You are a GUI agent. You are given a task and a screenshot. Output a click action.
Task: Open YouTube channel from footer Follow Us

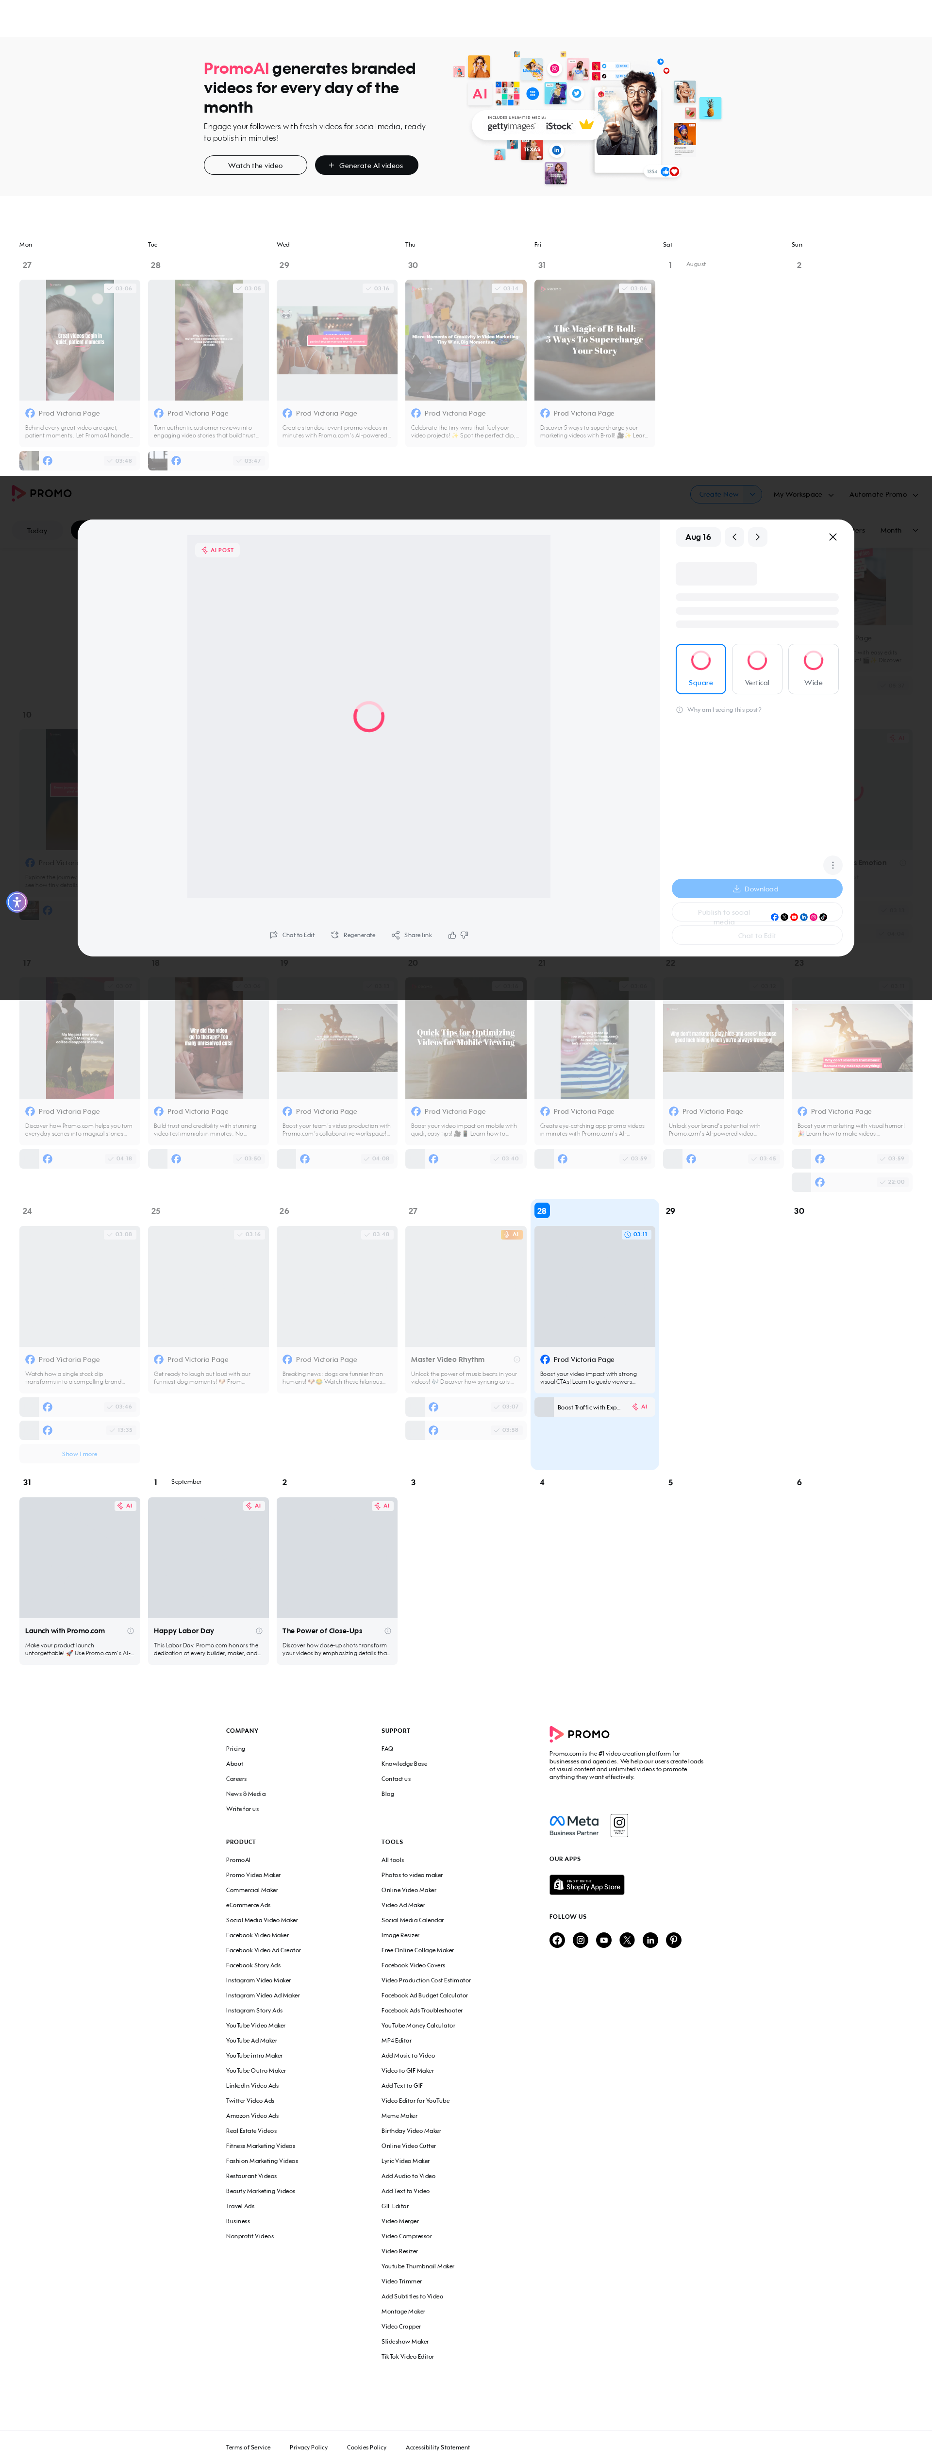(604, 1940)
